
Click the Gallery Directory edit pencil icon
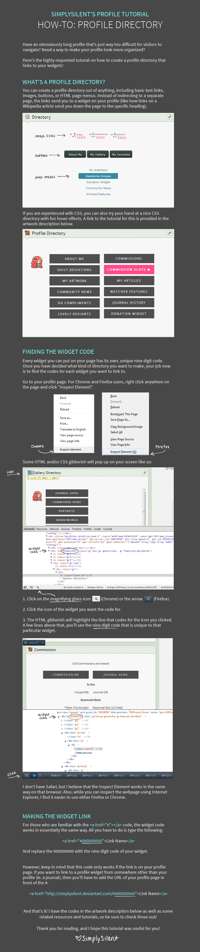[145, 472]
